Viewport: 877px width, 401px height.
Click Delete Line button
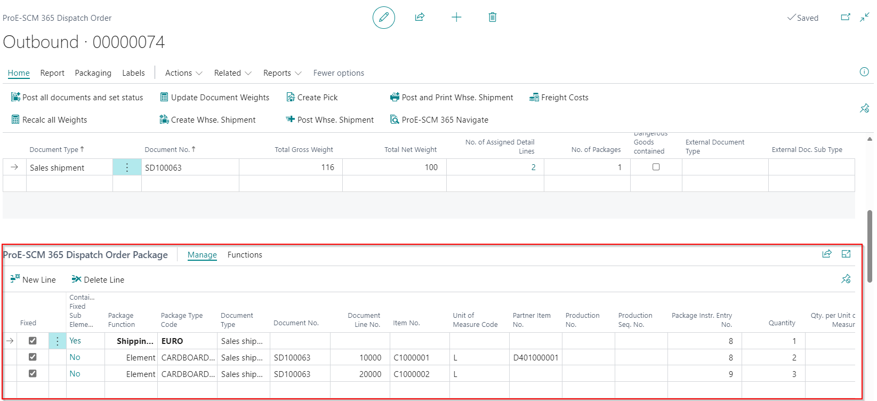[98, 280]
